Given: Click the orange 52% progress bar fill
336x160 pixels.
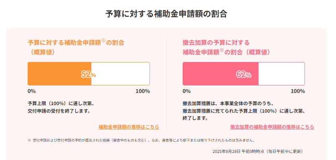Looking at the screenshot, I should tap(59, 74).
